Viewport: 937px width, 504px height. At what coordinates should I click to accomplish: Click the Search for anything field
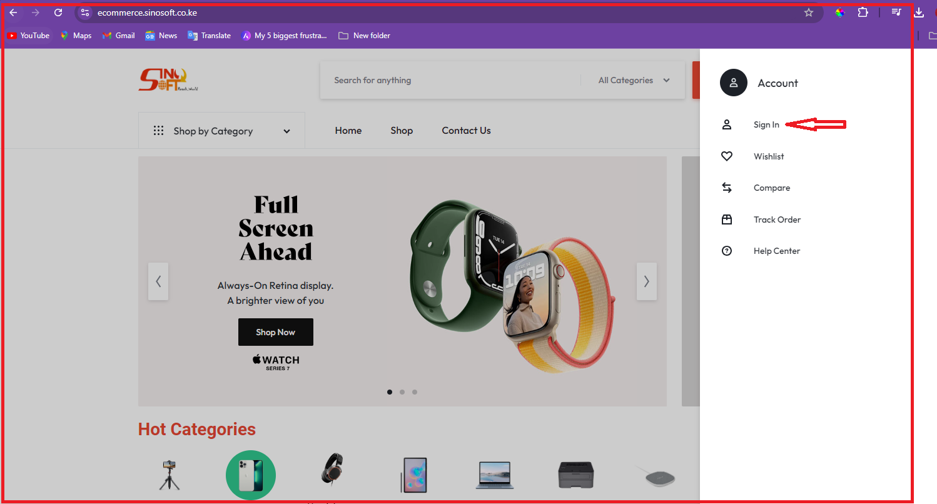coord(450,80)
